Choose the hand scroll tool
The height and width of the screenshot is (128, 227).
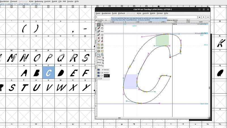point(102,28)
